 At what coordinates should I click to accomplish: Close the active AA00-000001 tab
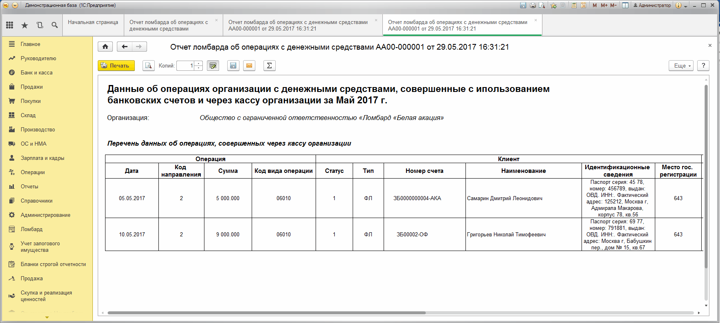click(x=536, y=20)
